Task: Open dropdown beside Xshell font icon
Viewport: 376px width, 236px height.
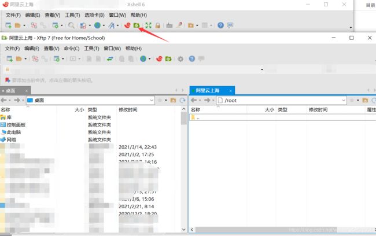Action: tap(118, 25)
